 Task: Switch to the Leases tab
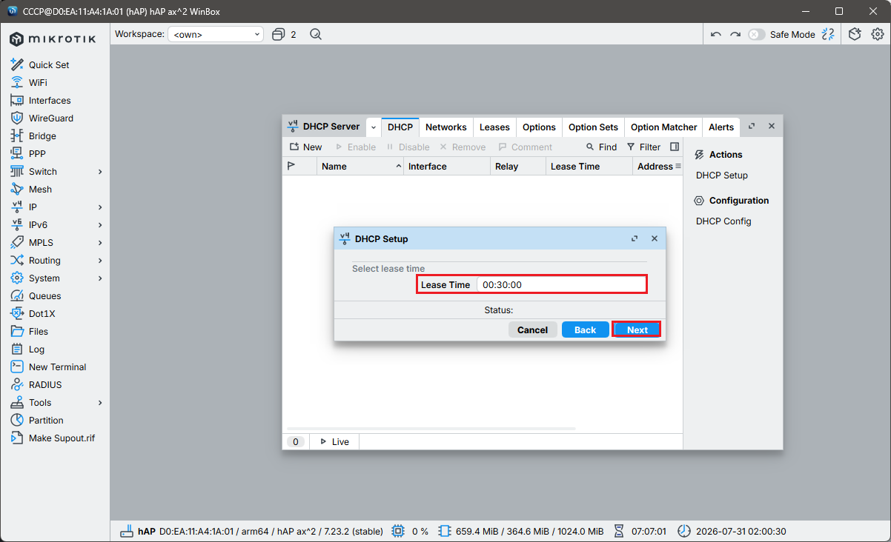click(494, 127)
